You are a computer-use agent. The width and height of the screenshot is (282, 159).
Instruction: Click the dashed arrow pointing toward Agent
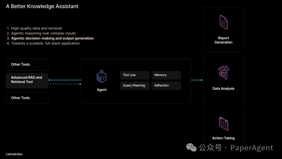pos(65,84)
